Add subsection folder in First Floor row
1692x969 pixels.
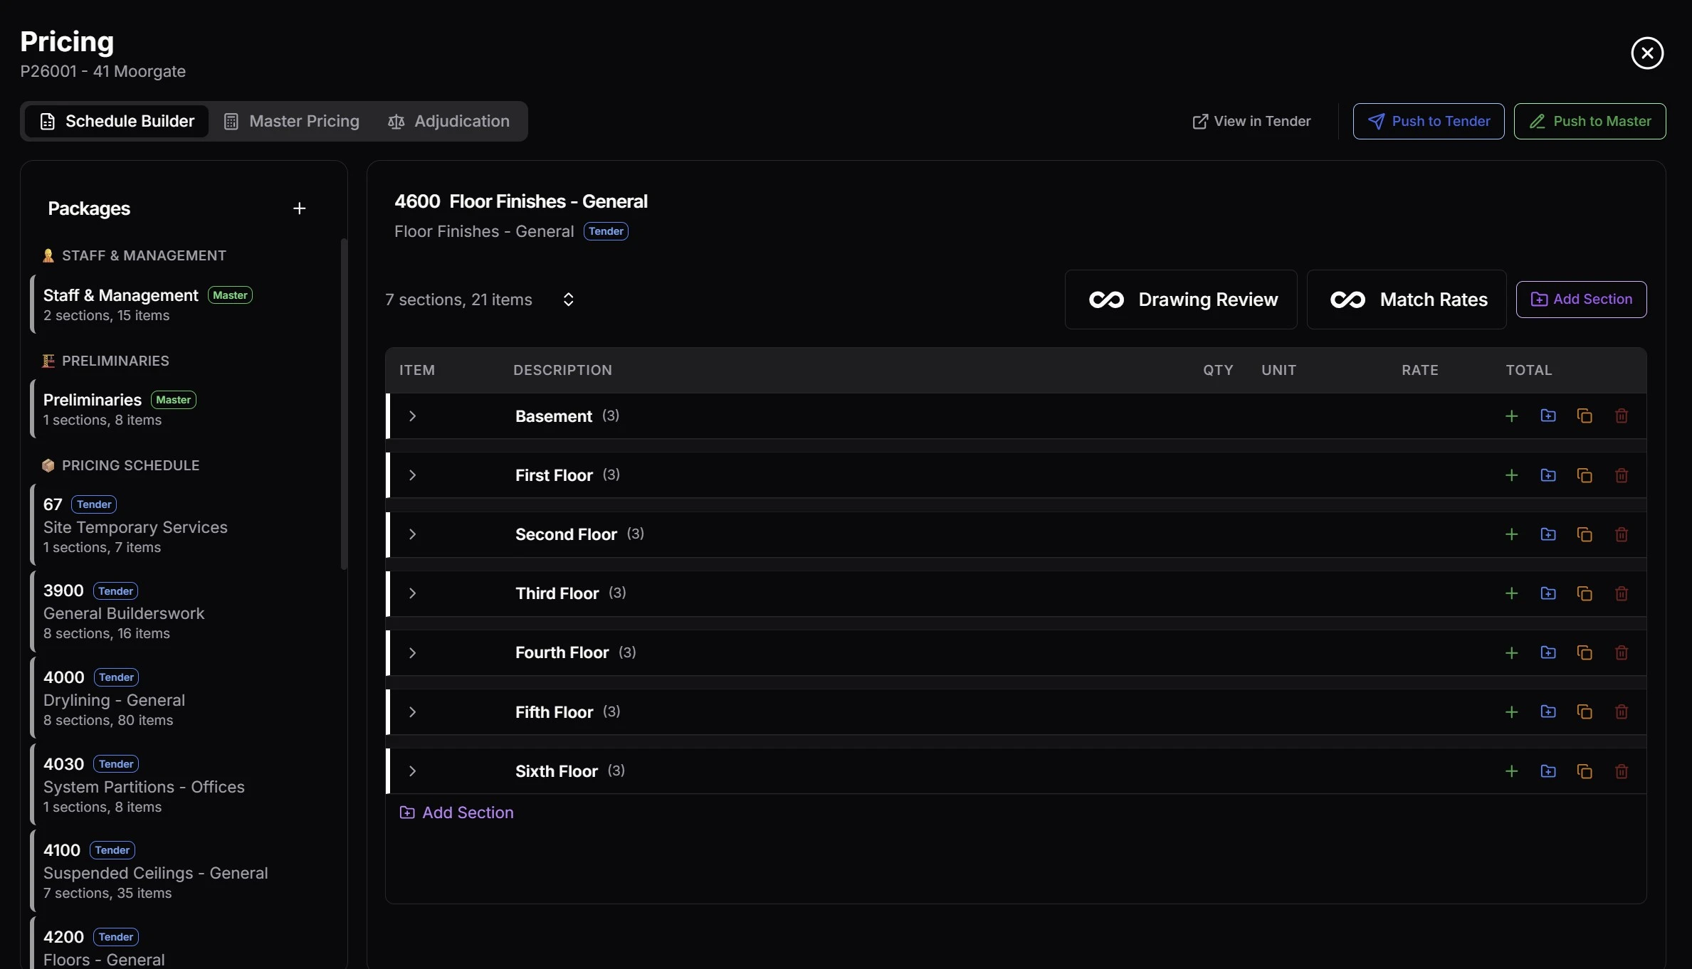coord(1548,475)
